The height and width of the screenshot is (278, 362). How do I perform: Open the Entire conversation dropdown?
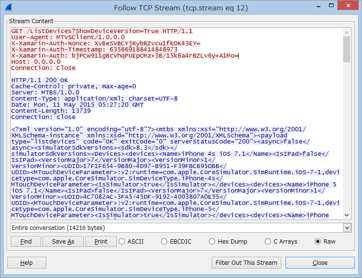(181, 228)
